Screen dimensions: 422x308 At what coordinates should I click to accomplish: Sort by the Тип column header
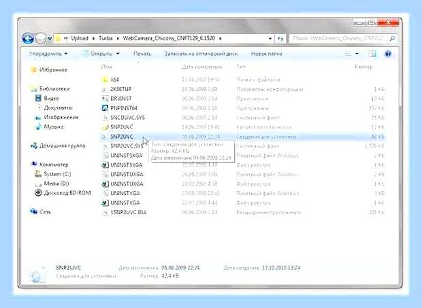pos(241,67)
